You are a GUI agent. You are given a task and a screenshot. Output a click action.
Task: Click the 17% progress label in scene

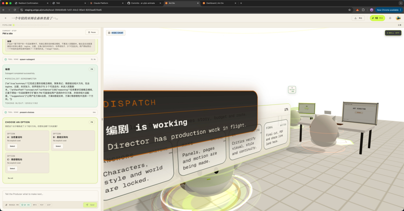[x=286, y=110]
